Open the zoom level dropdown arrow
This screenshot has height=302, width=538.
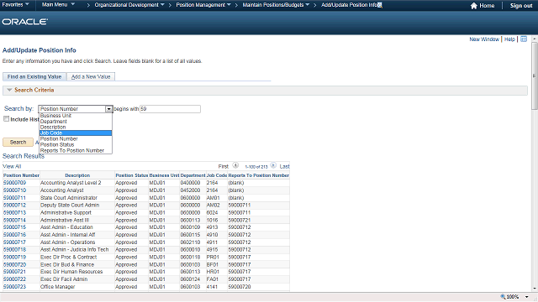coord(527,297)
